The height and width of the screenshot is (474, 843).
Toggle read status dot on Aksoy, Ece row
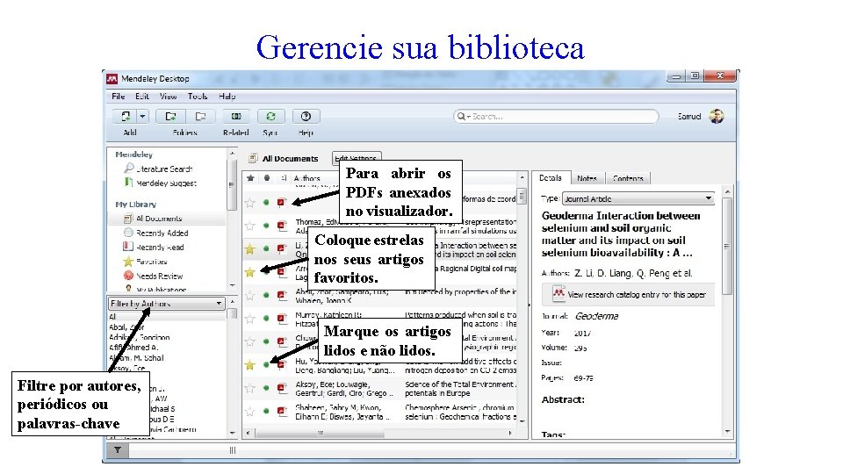pos(266,388)
